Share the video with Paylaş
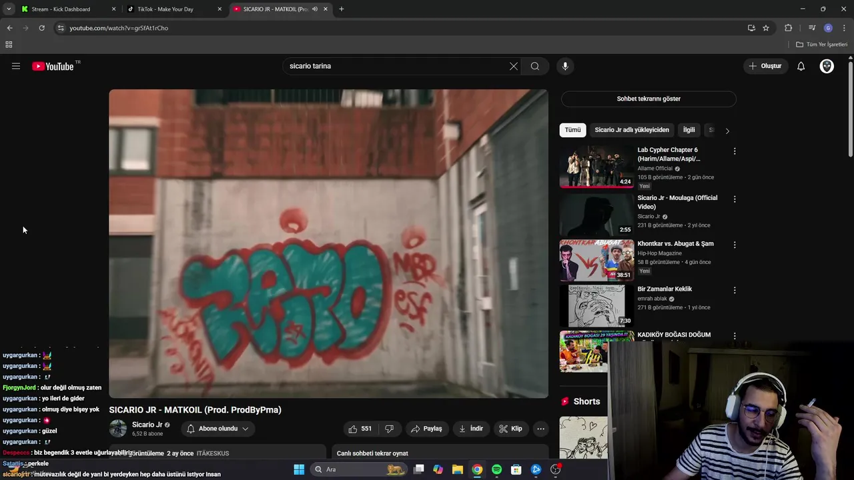 (x=426, y=429)
